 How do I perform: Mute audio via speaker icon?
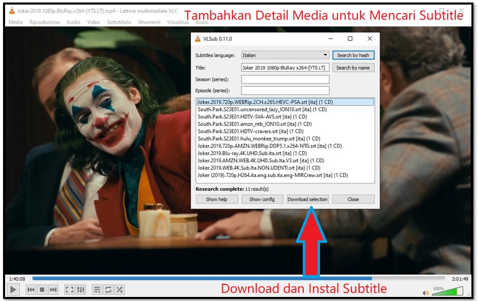click(x=425, y=293)
